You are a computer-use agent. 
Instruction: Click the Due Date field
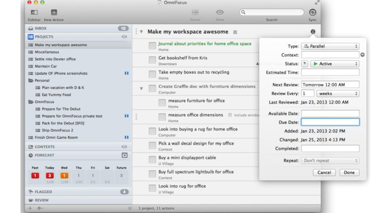pyautogui.click(x=330, y=122)
